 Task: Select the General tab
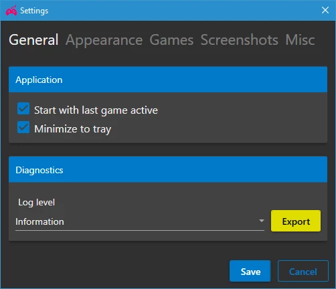point(33,40)
